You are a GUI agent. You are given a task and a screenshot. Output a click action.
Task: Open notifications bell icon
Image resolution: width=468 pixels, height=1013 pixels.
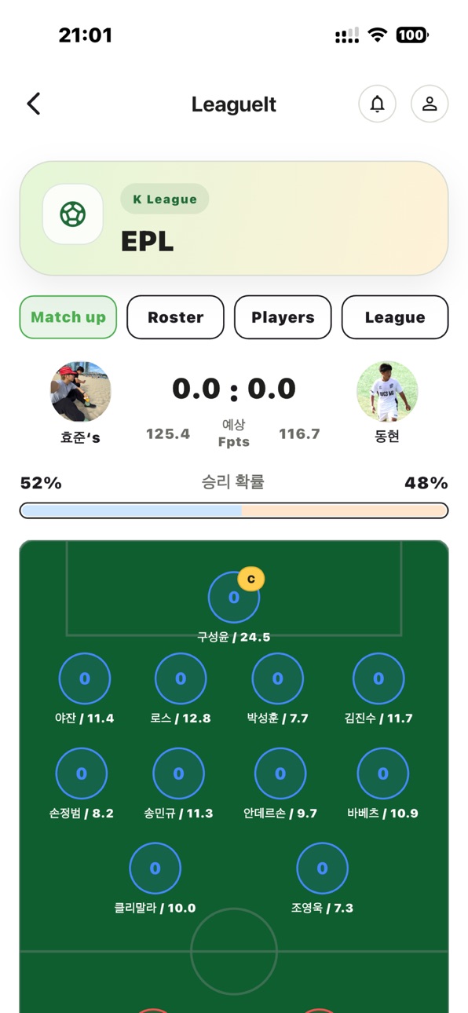[x=378, y=104]
